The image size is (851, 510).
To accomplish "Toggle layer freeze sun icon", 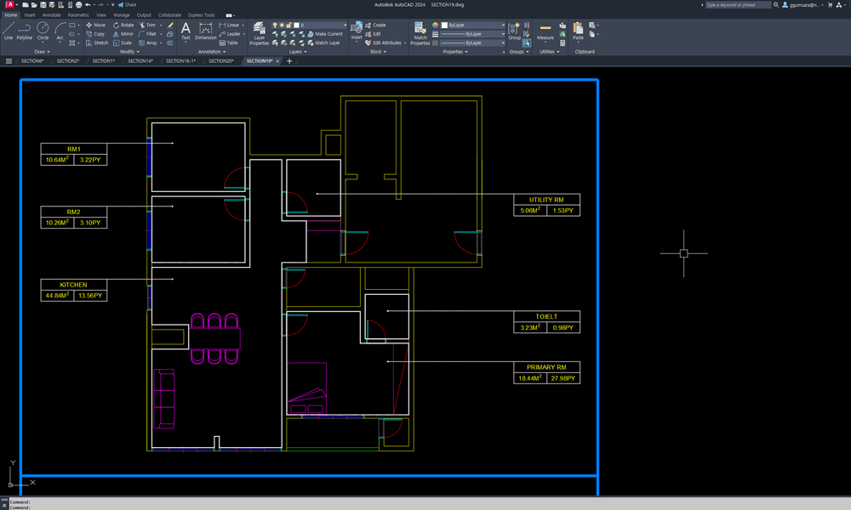I will 282,25.
